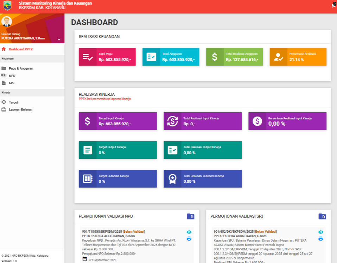Image resolution: width=337 pixels, height=263 pixels.
Task: Click SPJ number 901/652/DKI/BKPSDM/2025
Action: tap(234, 232)
